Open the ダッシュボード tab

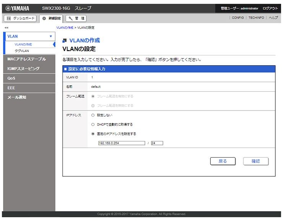pyautogui.click(x=21, y=18)
